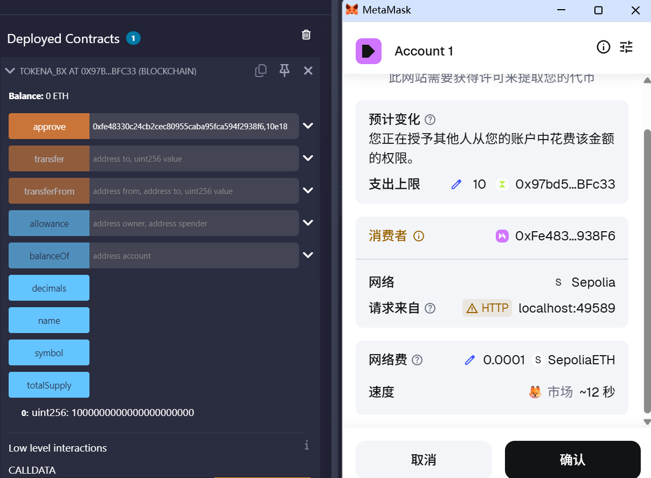Open MetaMask info icon beside Account 1
Image resolution: width=651 pixels, height=478 pixels.
coord(603,47)
